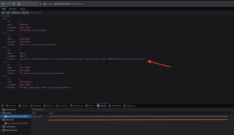Open the Memory devtools panel

coord(90,106)
